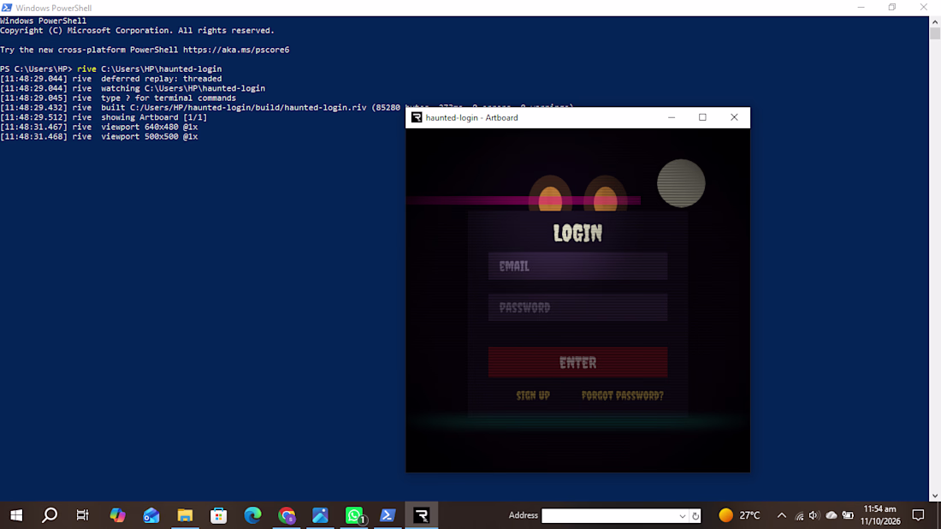Launch Copilot from the taskbar
This screenshot has height=529, width=941.
point(118,515)
